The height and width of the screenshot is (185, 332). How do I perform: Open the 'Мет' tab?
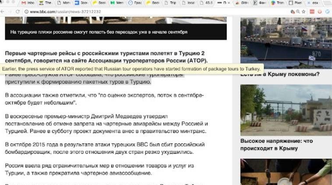click(x=117, y=3)
